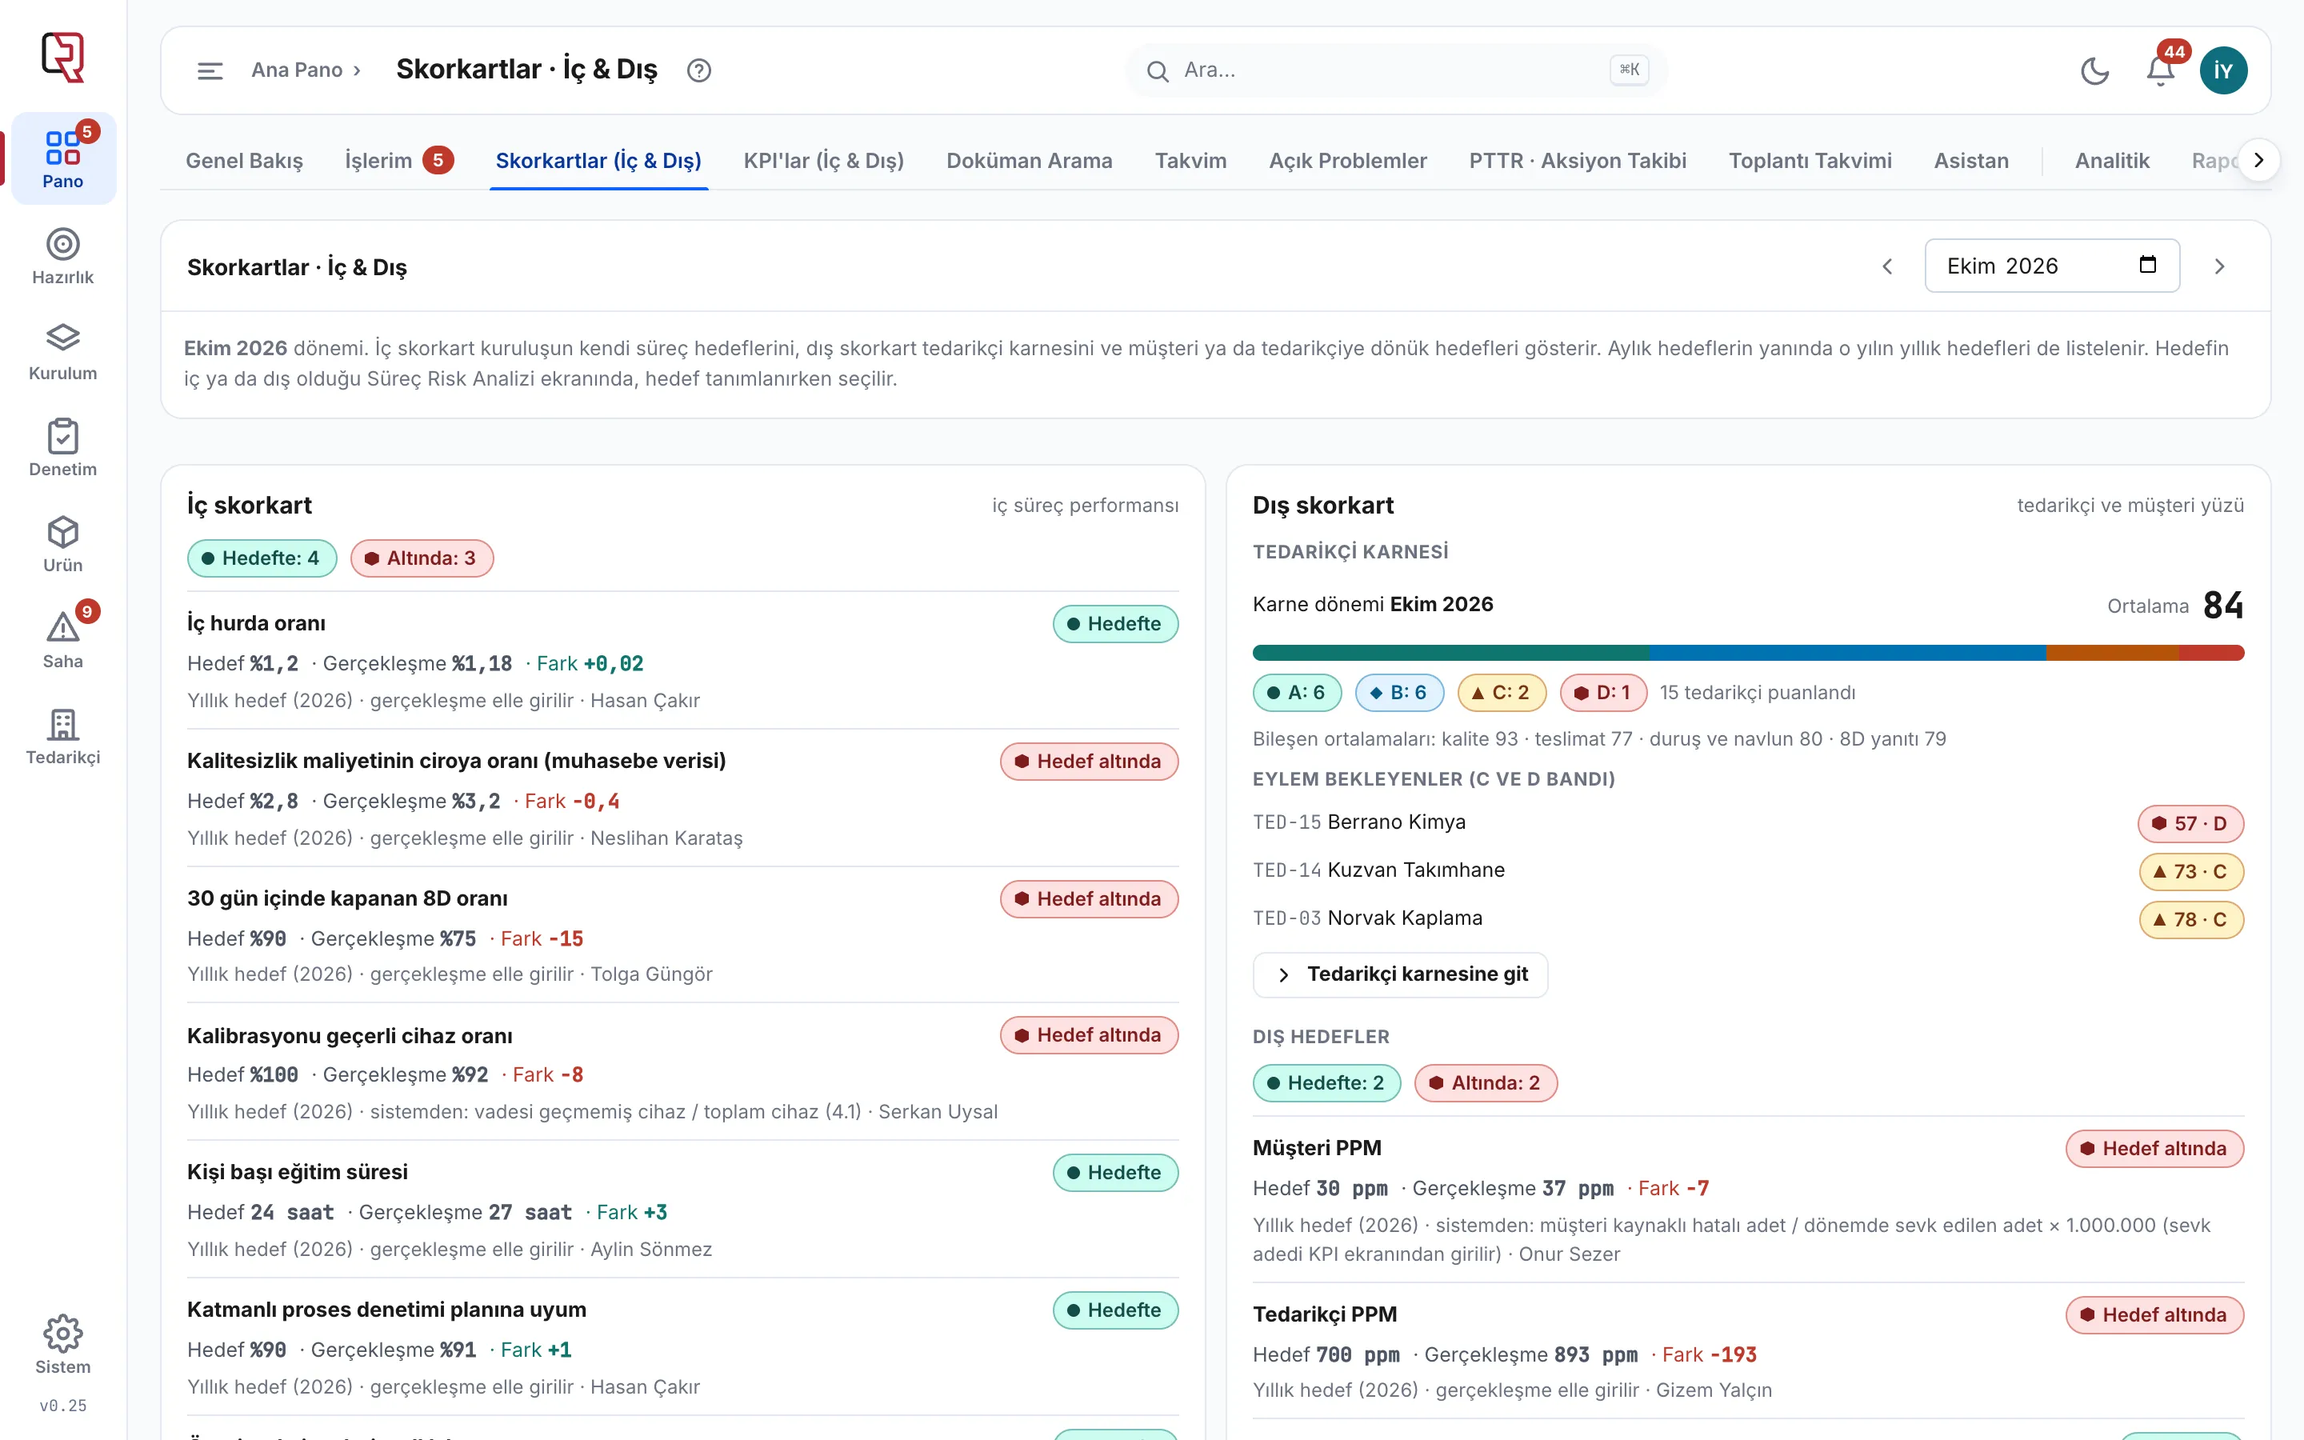
Task: Click the D: 1 grade chip
Action: [x=1603, y=692]
